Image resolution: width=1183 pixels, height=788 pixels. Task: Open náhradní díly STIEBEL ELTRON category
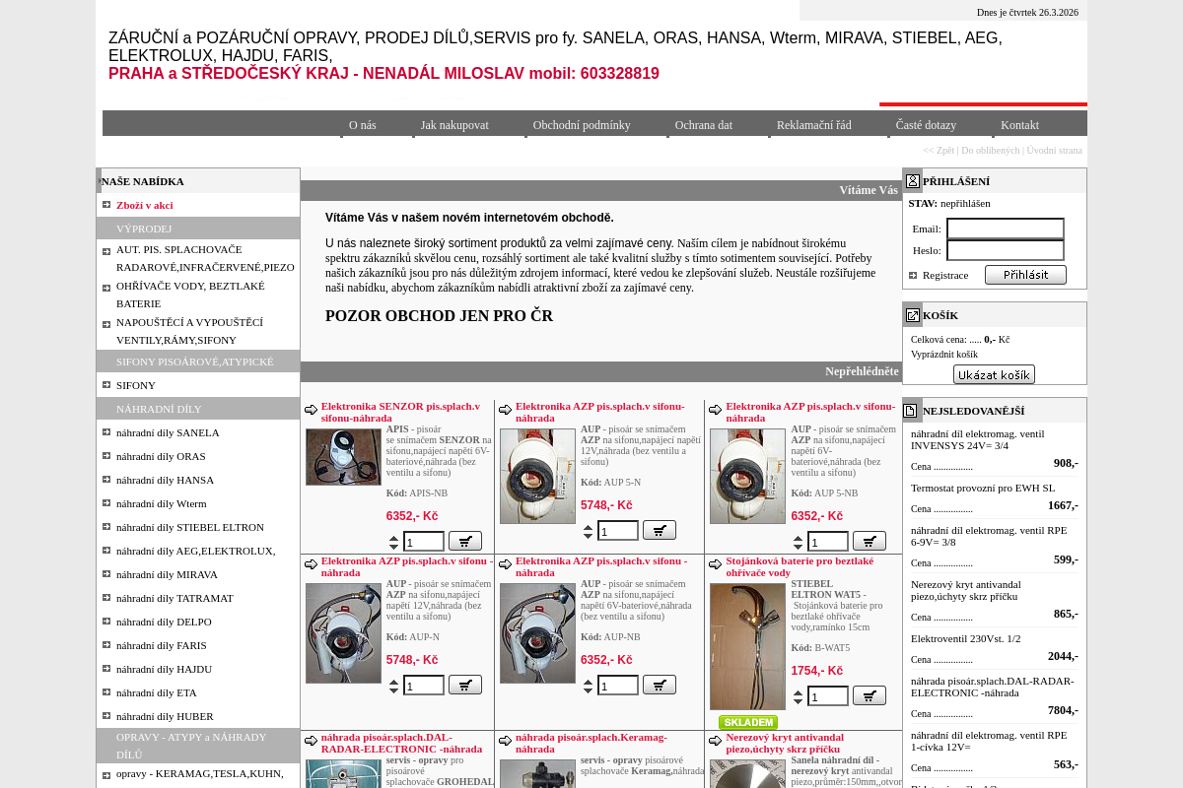(x=190, y=527)
